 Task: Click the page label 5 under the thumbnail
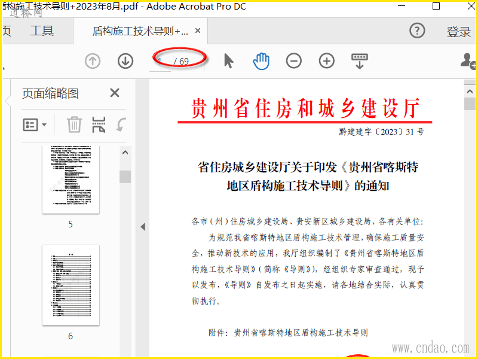coord(71,224)
